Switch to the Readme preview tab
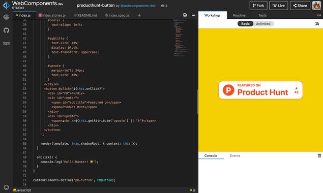The image size is (323, 193). [239, 15]
